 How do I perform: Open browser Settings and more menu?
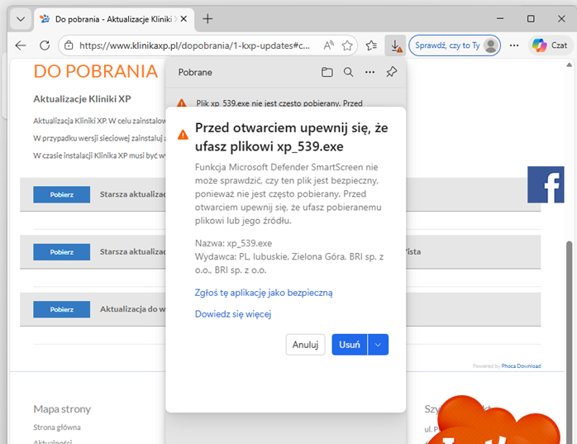[515, 45]
